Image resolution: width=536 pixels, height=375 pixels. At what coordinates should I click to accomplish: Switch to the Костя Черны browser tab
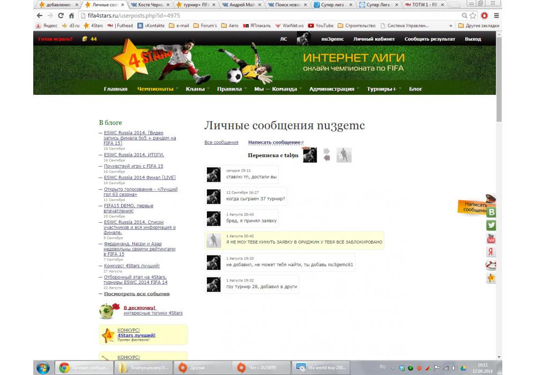click(151, 5)
